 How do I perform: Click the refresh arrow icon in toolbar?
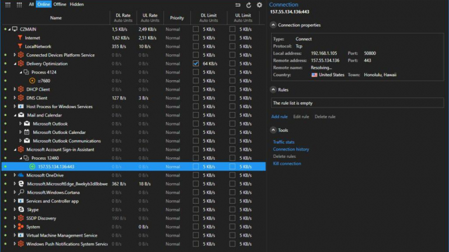[249, 4]
